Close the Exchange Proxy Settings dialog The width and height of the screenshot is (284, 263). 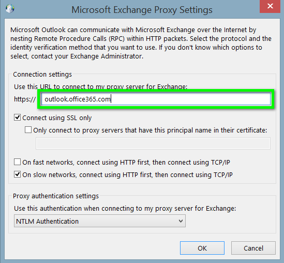270,6
